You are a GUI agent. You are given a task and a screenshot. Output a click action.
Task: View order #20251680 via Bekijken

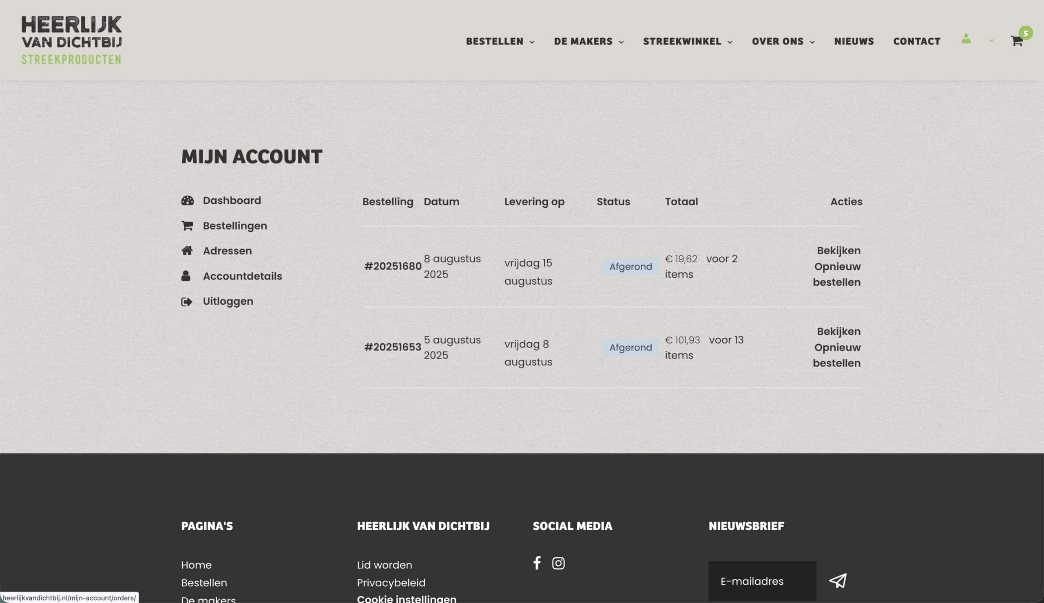838,251
